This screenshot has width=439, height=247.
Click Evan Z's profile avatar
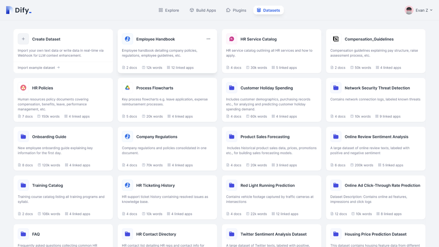click(409, 10)
